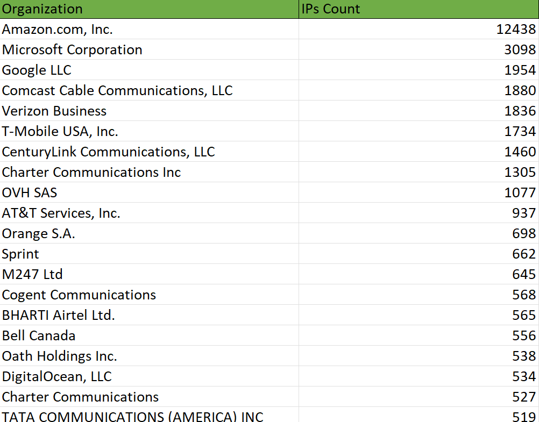The height and width of the screenshot is (422, 539).
Task: Select the Amazon.com, Inc. cell
Action: (x=58, y=29)
